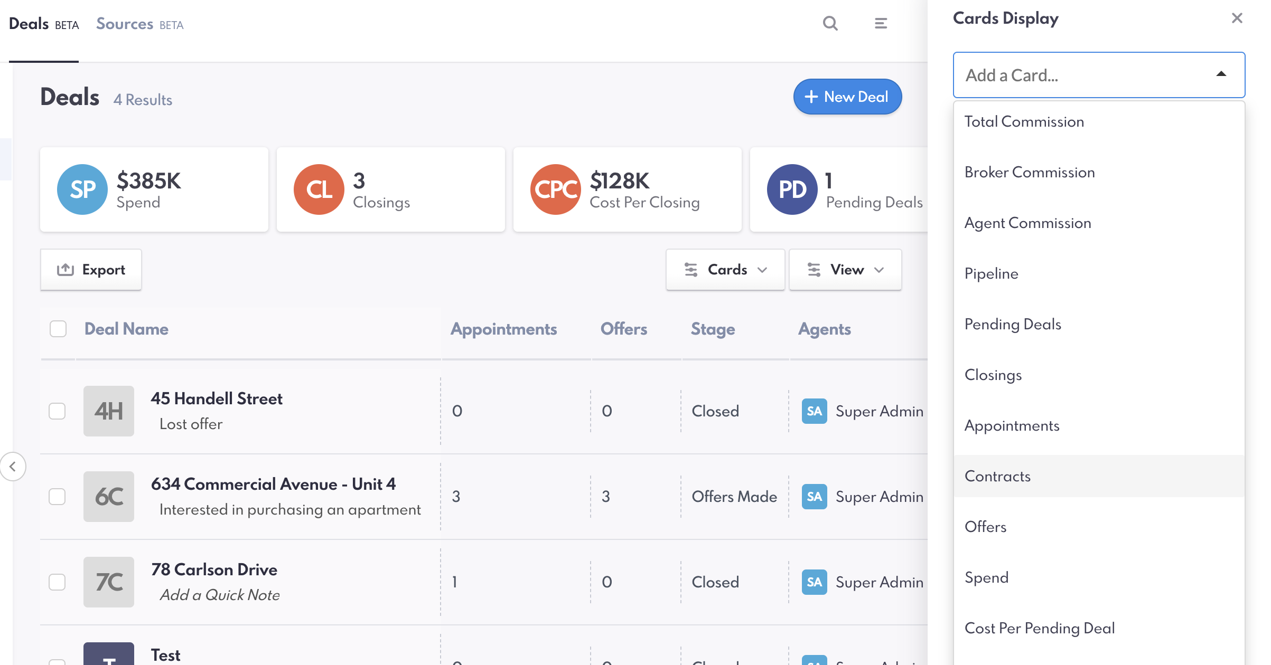Check the 45 Handell Street checkbox

(x=57, y=411)
